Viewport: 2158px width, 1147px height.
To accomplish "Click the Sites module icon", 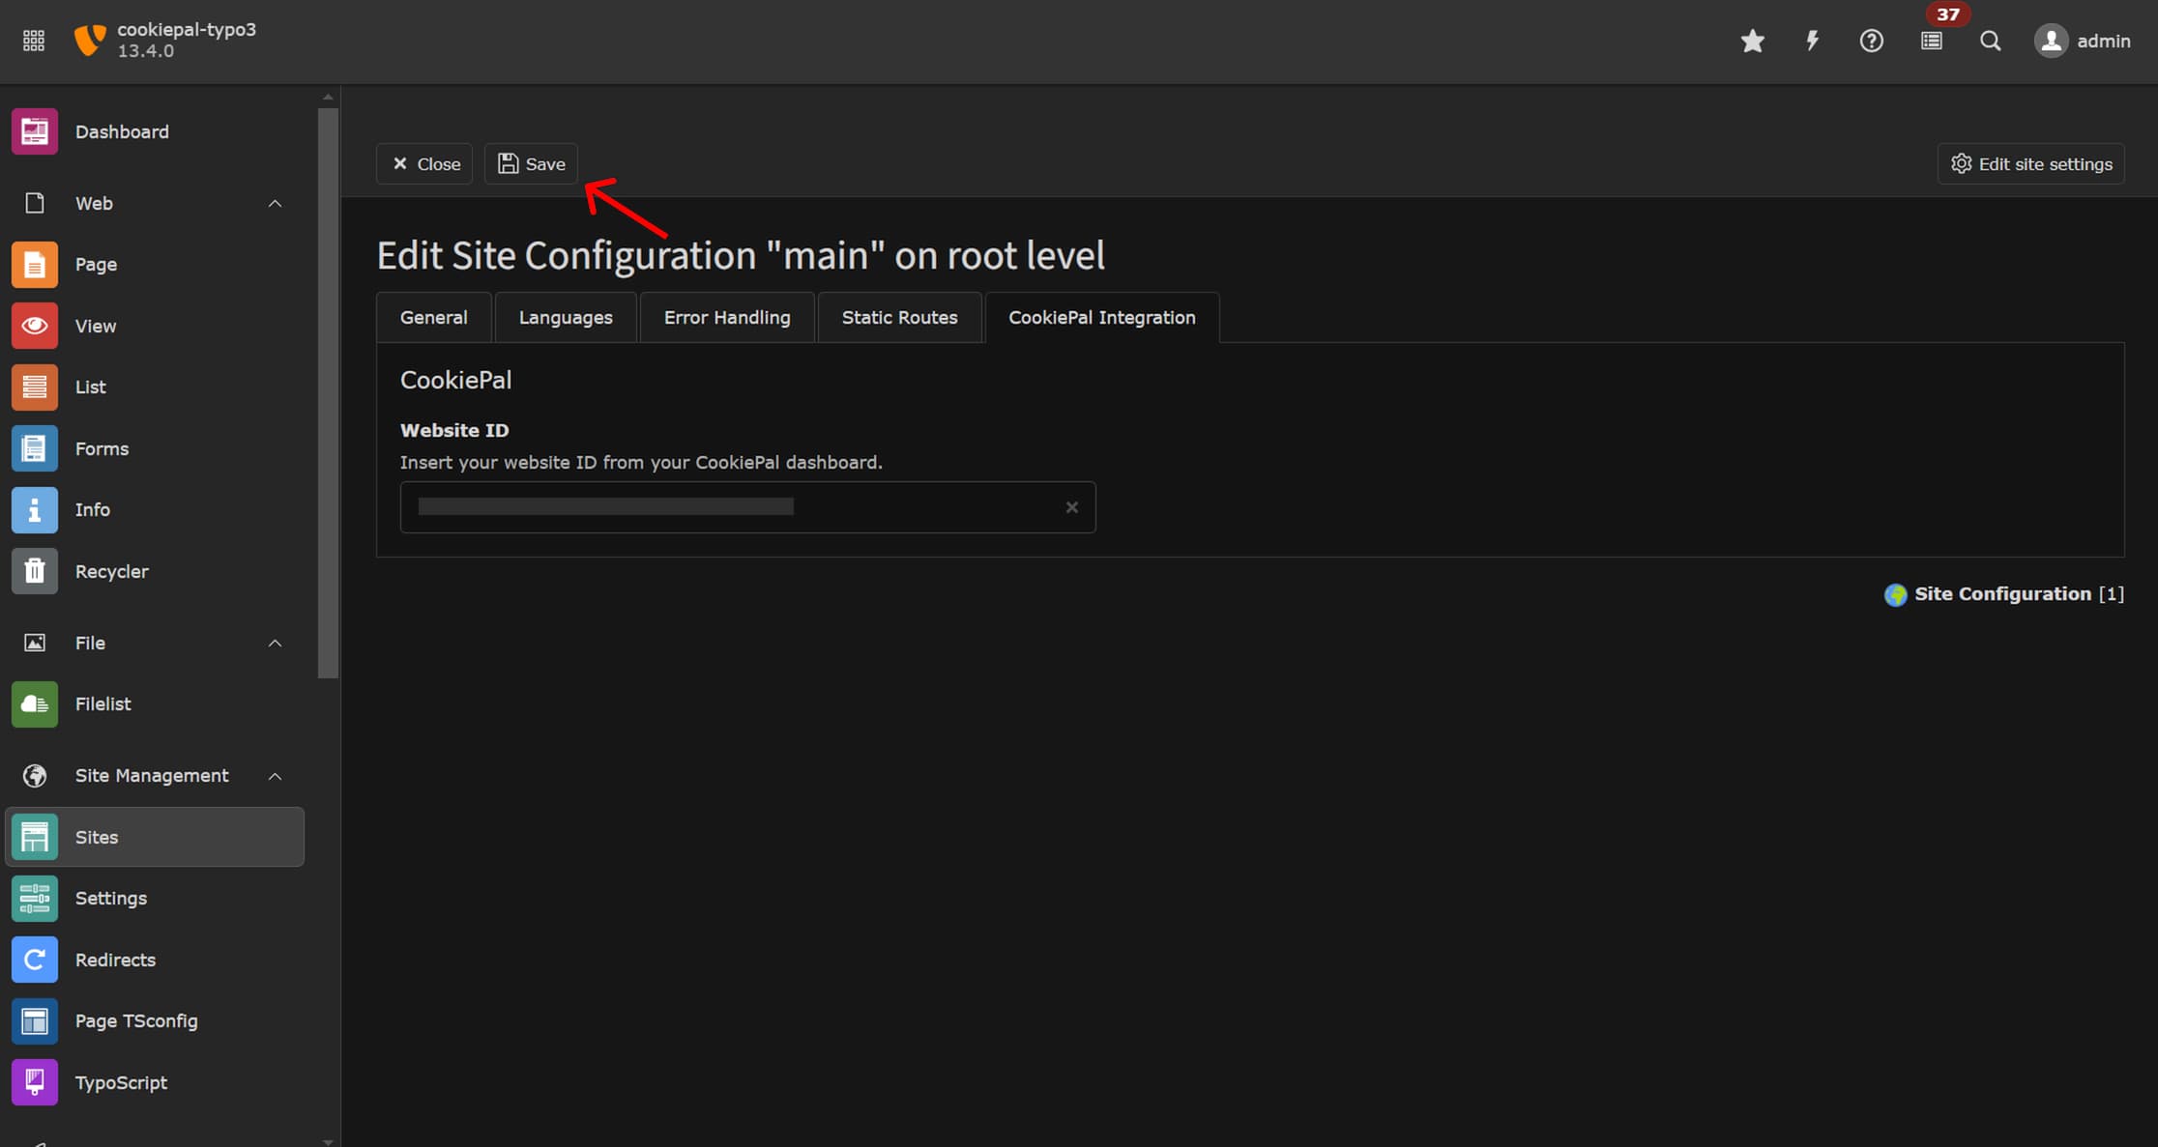I will pos(34,836).
